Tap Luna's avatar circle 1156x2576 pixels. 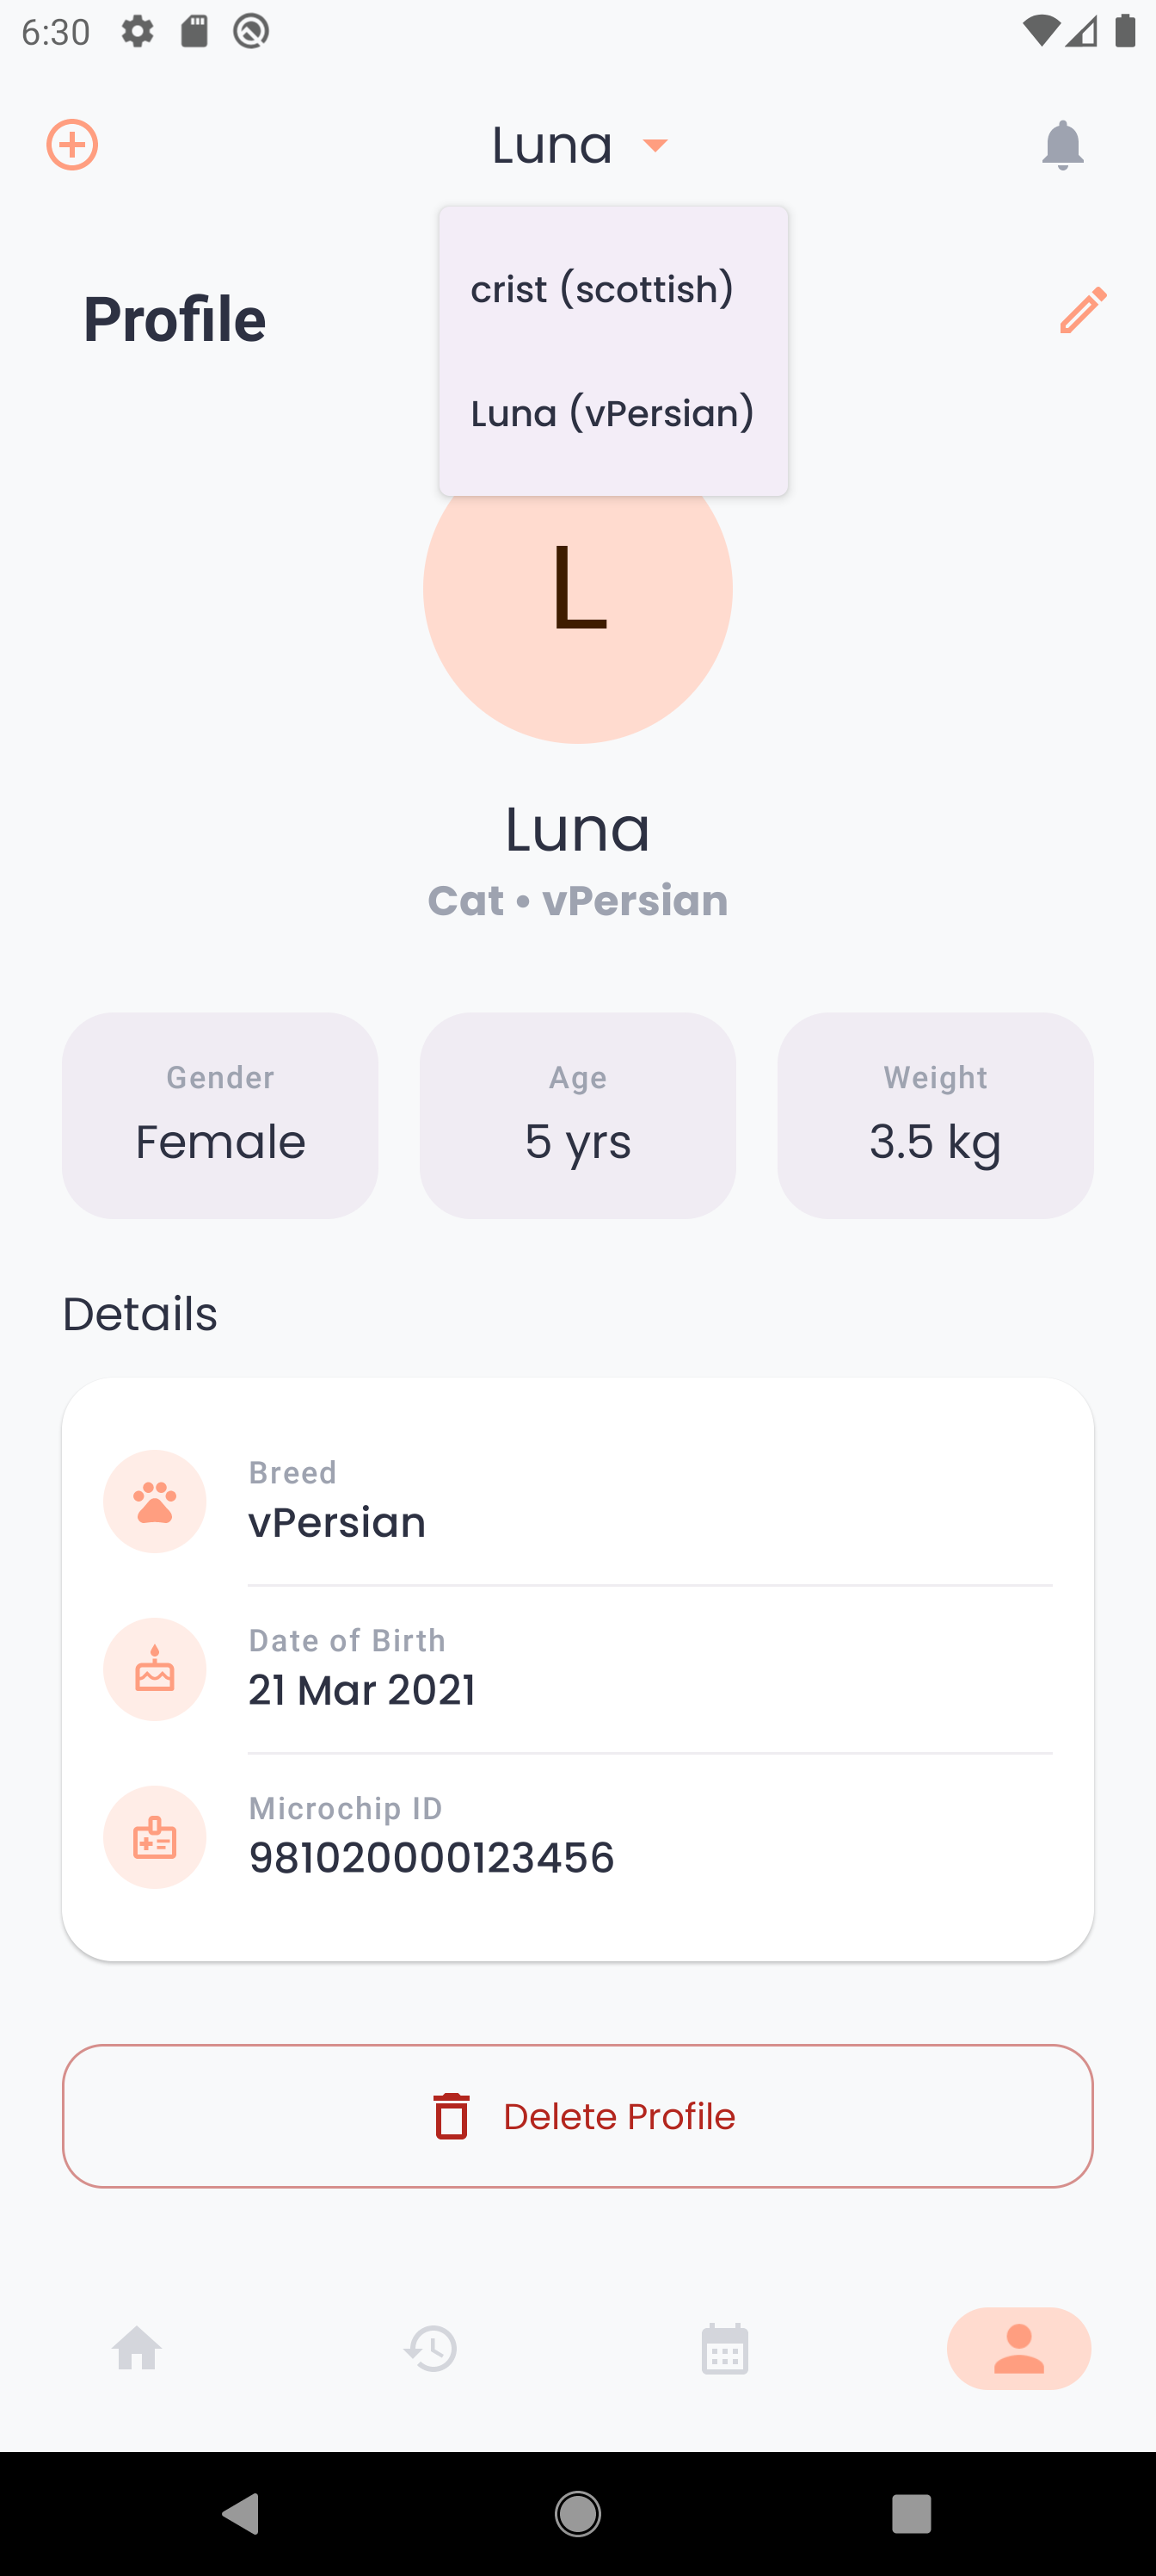tap(577, 620)
